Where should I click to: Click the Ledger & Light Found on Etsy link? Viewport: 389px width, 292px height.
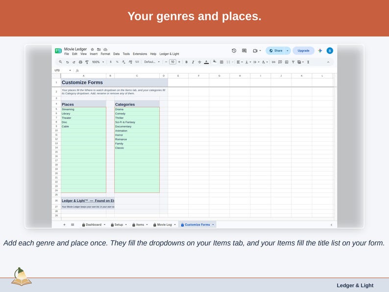click(x=88, y=200)
